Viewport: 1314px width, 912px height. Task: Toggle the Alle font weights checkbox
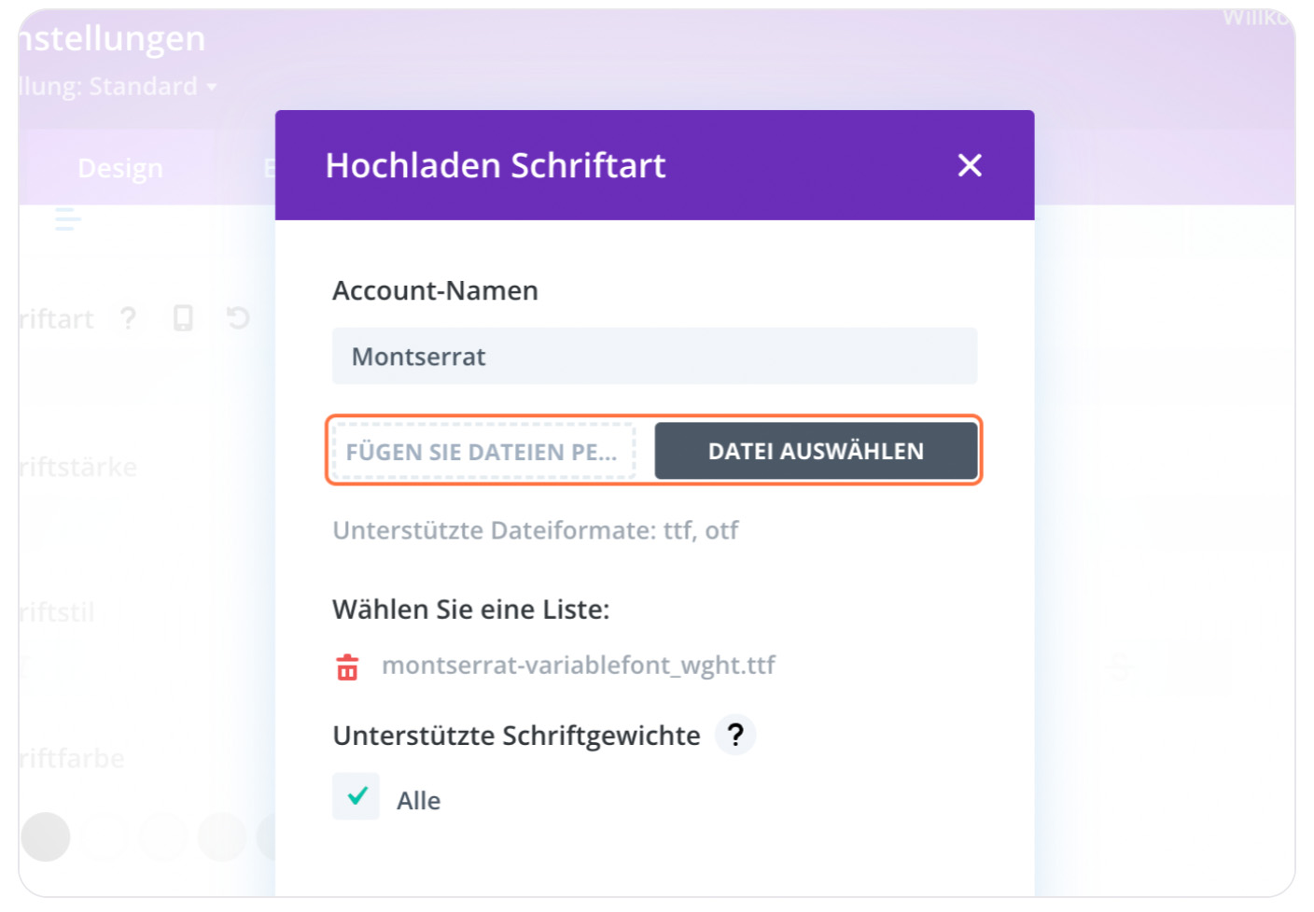tap(356, 796)
